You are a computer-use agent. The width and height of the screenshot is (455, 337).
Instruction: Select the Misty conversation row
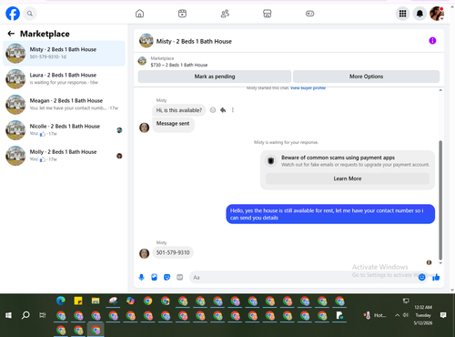pos(64,53)
